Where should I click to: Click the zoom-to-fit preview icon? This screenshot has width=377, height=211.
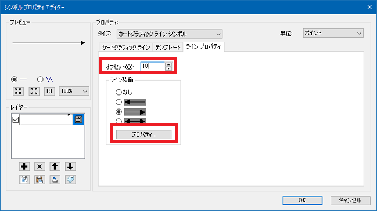[x=18, y=91]
